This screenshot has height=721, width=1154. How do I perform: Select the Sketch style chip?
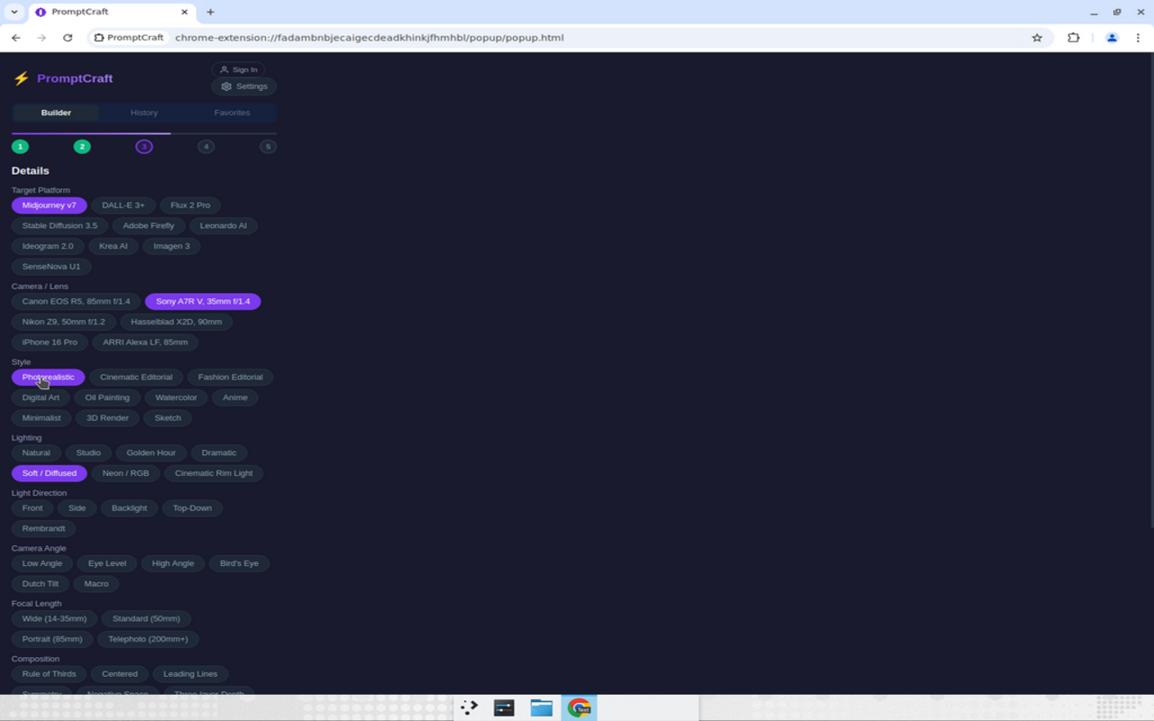click(x=168, y=418)
